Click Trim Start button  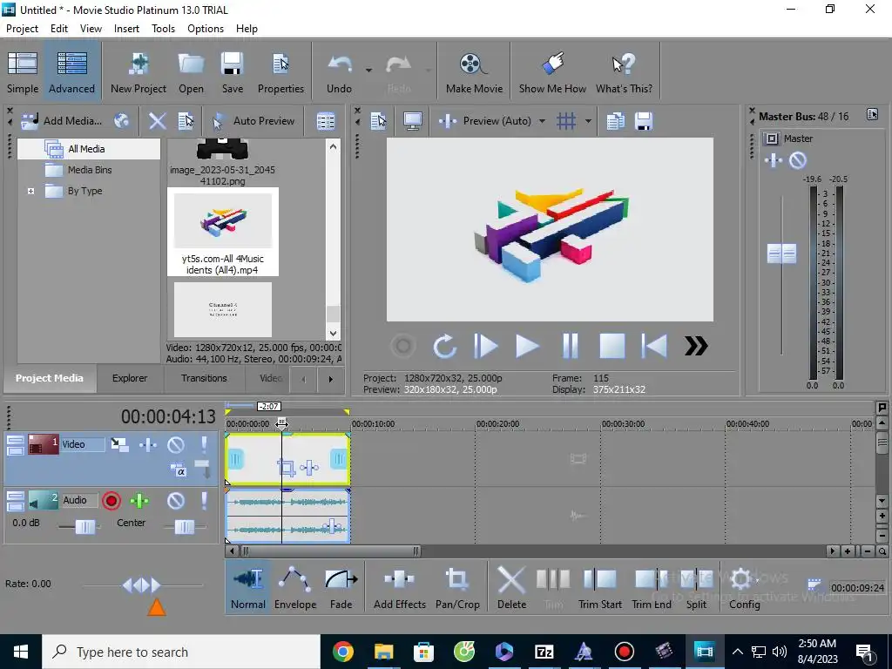599,588
